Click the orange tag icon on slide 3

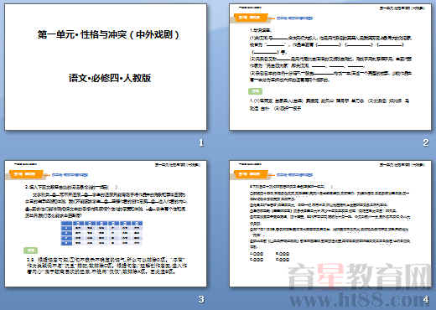point(25,174)
